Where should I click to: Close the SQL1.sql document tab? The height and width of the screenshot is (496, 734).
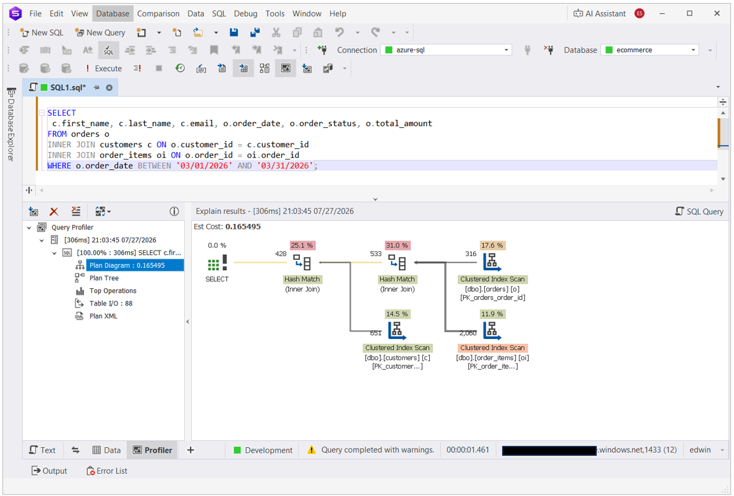pyautogui.click(x=109, y=88)
